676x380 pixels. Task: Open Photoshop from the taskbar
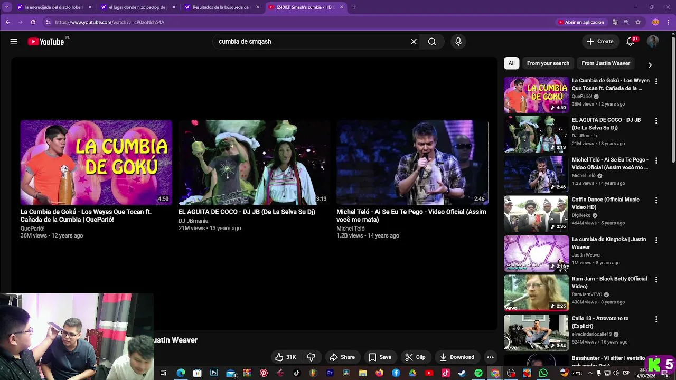point(214,373)
